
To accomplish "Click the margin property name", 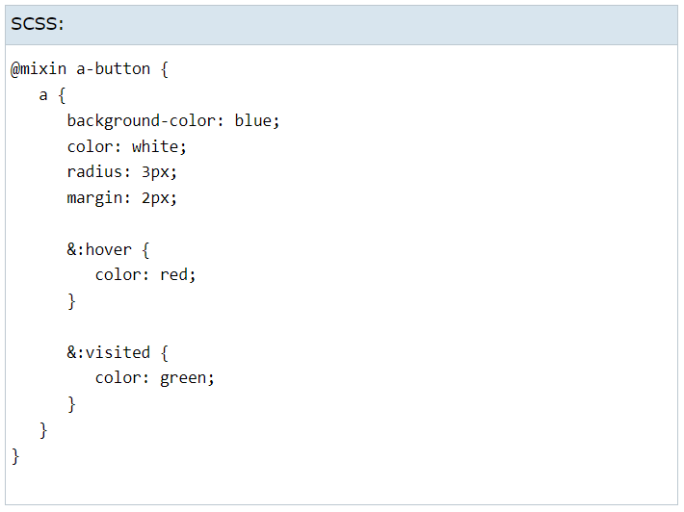I will point(94,198).
